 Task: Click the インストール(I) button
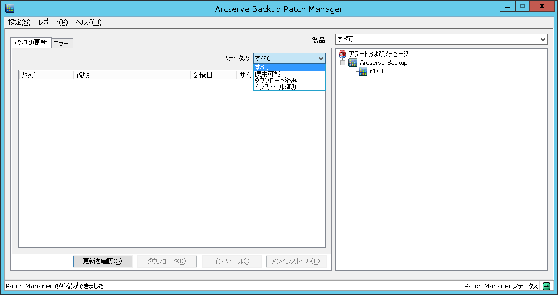pyautogui.click(x=232, y=261)
